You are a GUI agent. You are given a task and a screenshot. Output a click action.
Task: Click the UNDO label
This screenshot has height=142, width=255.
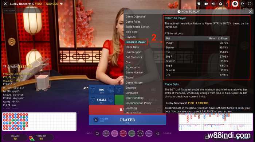click(x=89, y=134)
